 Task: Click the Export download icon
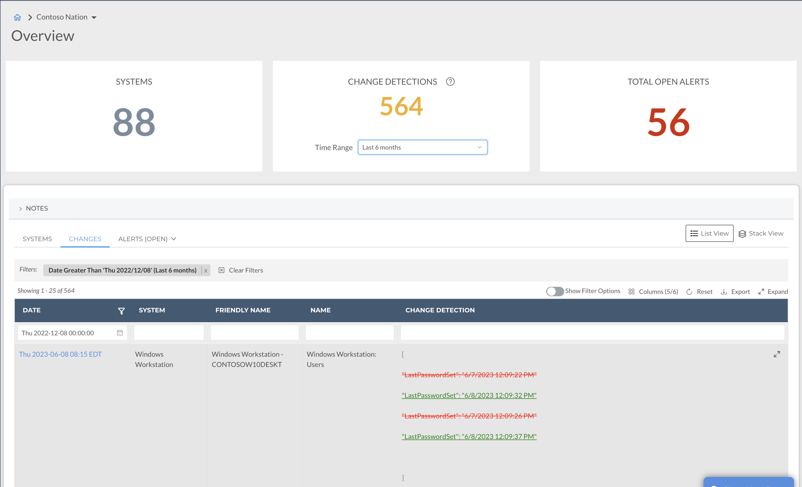724,292
